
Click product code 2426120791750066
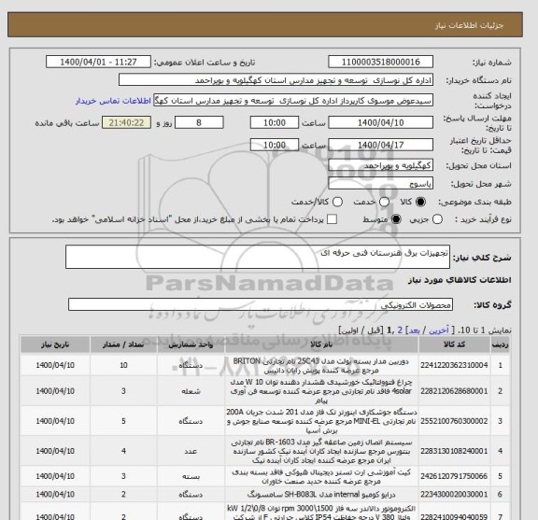pyautogui.click(x=454, y=476)
